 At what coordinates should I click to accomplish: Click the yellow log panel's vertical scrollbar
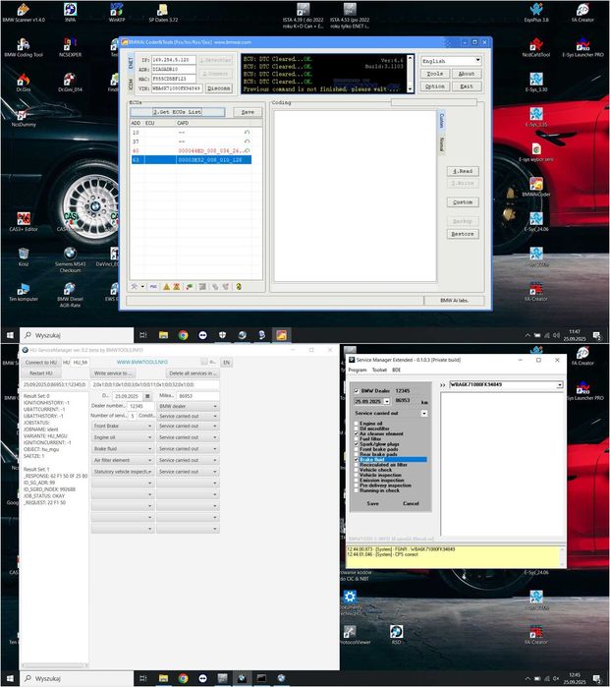pyautogui.click(x=562, y=556)
